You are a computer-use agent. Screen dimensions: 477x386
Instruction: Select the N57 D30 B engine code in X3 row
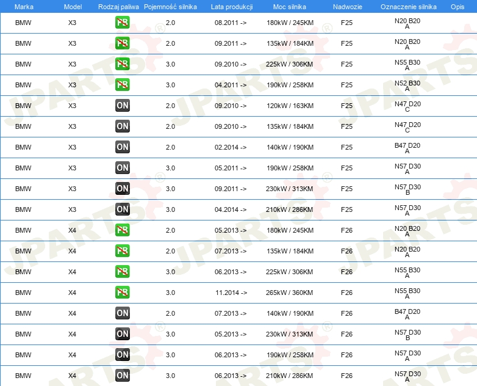407,189
